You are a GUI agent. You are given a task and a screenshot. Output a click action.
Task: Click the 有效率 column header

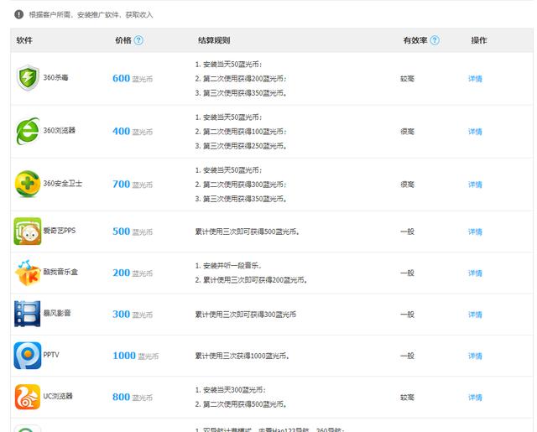pos(415,40)
